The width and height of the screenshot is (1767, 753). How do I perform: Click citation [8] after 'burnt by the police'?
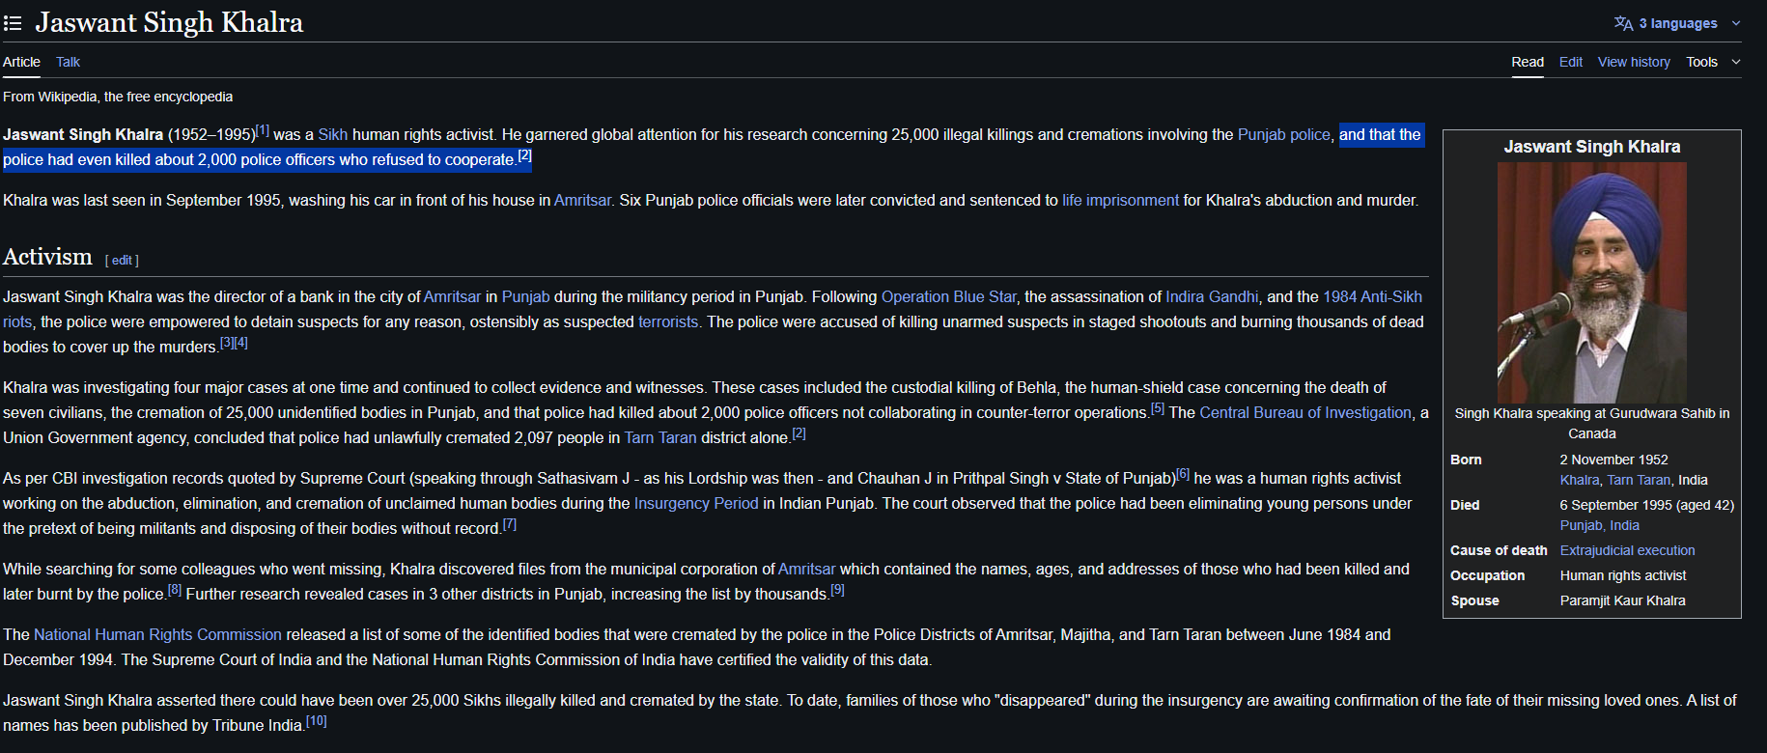(175, 590)
